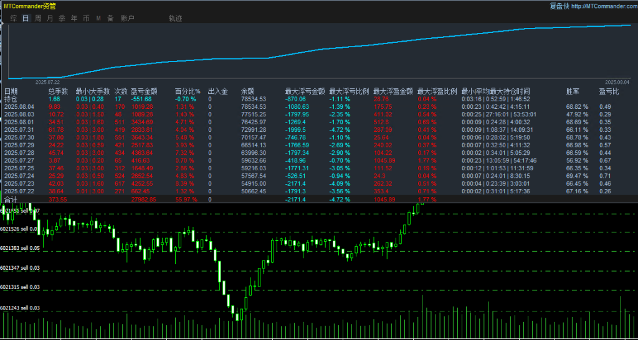Switch to the 季 quarterly tab
Viewport: 638px width, 340px height.
tap(62, 19)
